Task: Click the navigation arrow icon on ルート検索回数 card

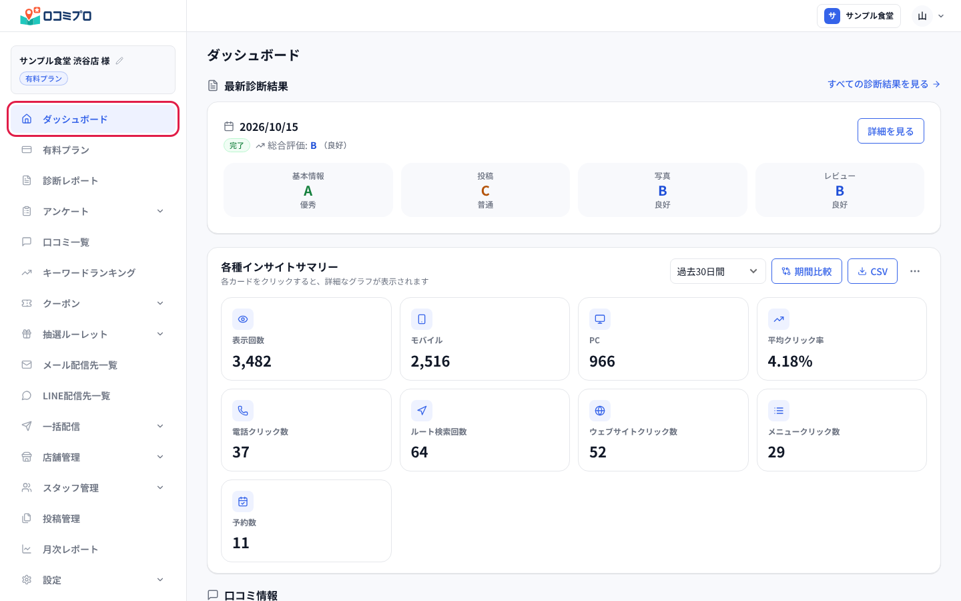Action: [422, 411]
